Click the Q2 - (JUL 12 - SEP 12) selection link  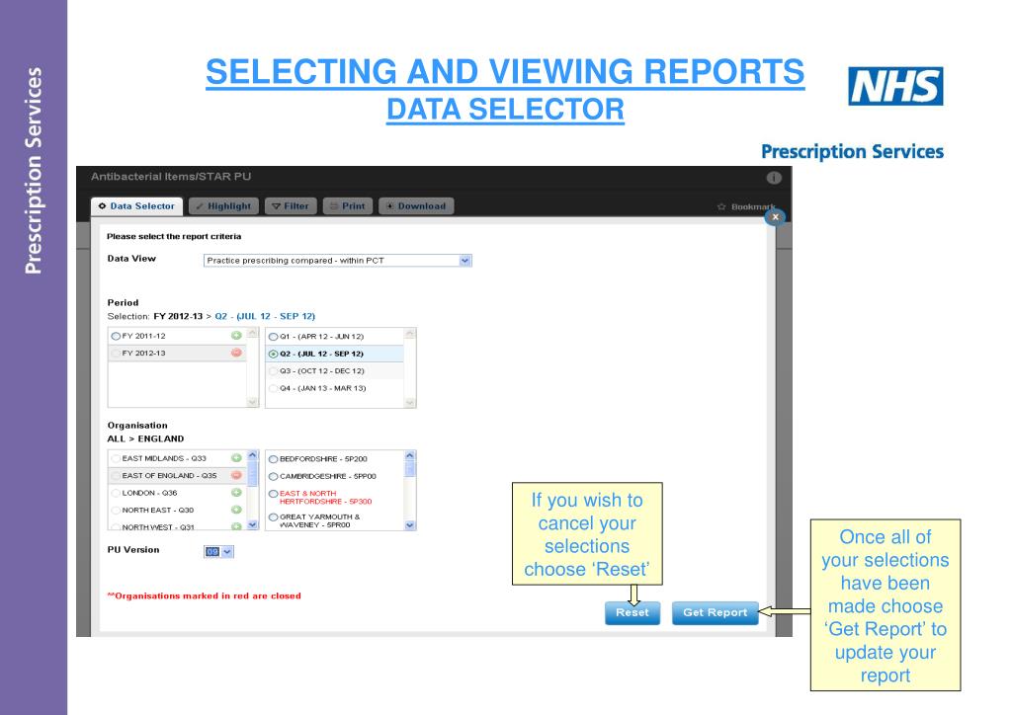(x=265, y=317)
